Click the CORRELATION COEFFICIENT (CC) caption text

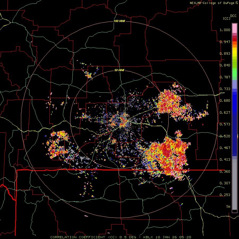(84, 237)
